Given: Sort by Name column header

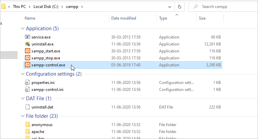Looking at the screenshot, I should (30, 18).
